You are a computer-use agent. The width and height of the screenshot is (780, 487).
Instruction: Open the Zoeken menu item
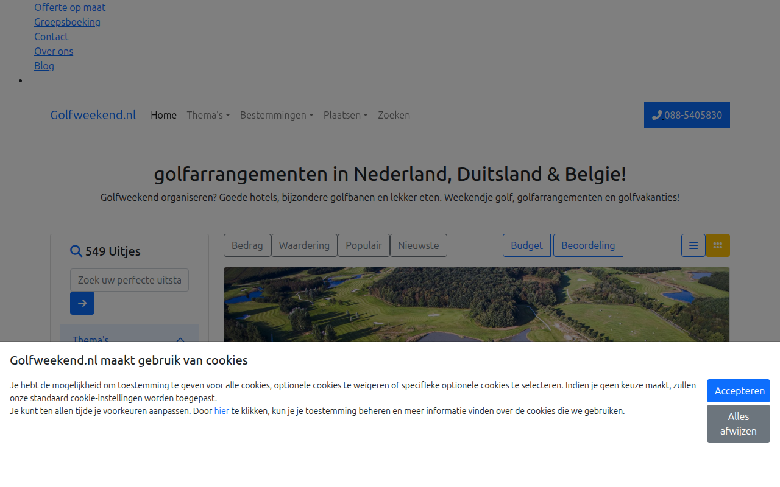tap(394, 115)
